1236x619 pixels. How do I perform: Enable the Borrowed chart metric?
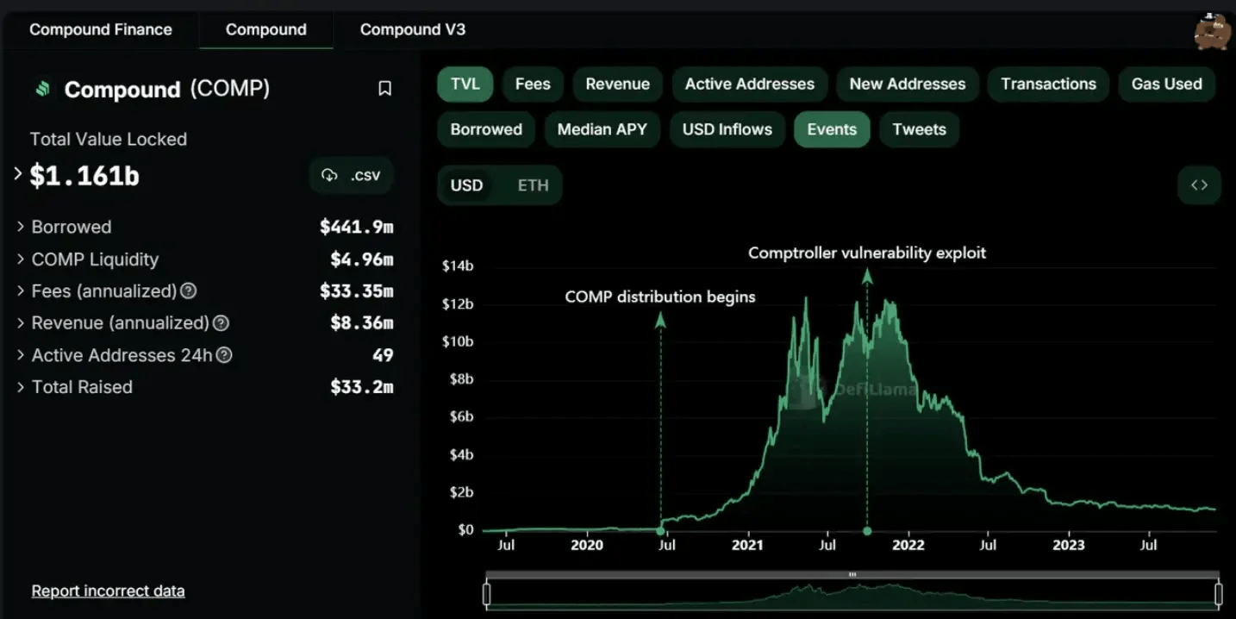coord(486,129)
